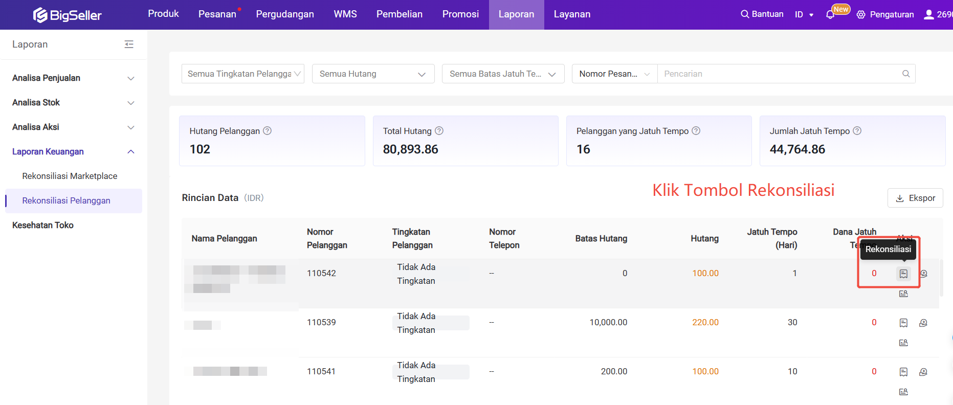Open the notification bell in top bar
This screenshot has height=405, width=953.
[x=830, y=15]
